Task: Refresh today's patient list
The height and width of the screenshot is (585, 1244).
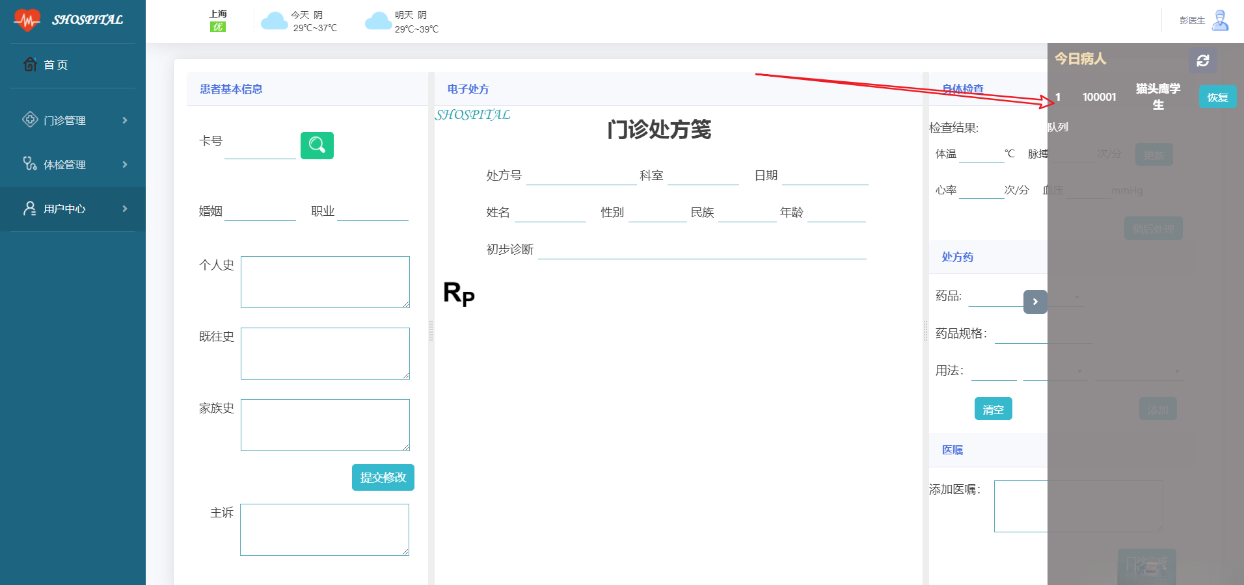Action: [x=1203, y=60]
